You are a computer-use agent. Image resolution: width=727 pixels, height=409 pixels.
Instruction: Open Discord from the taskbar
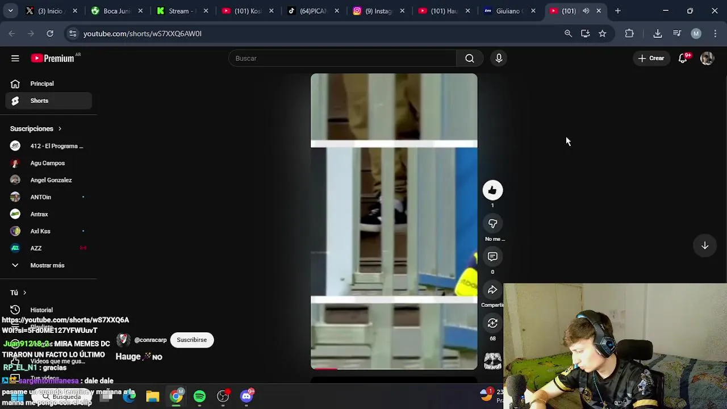[x=246, y=396]
